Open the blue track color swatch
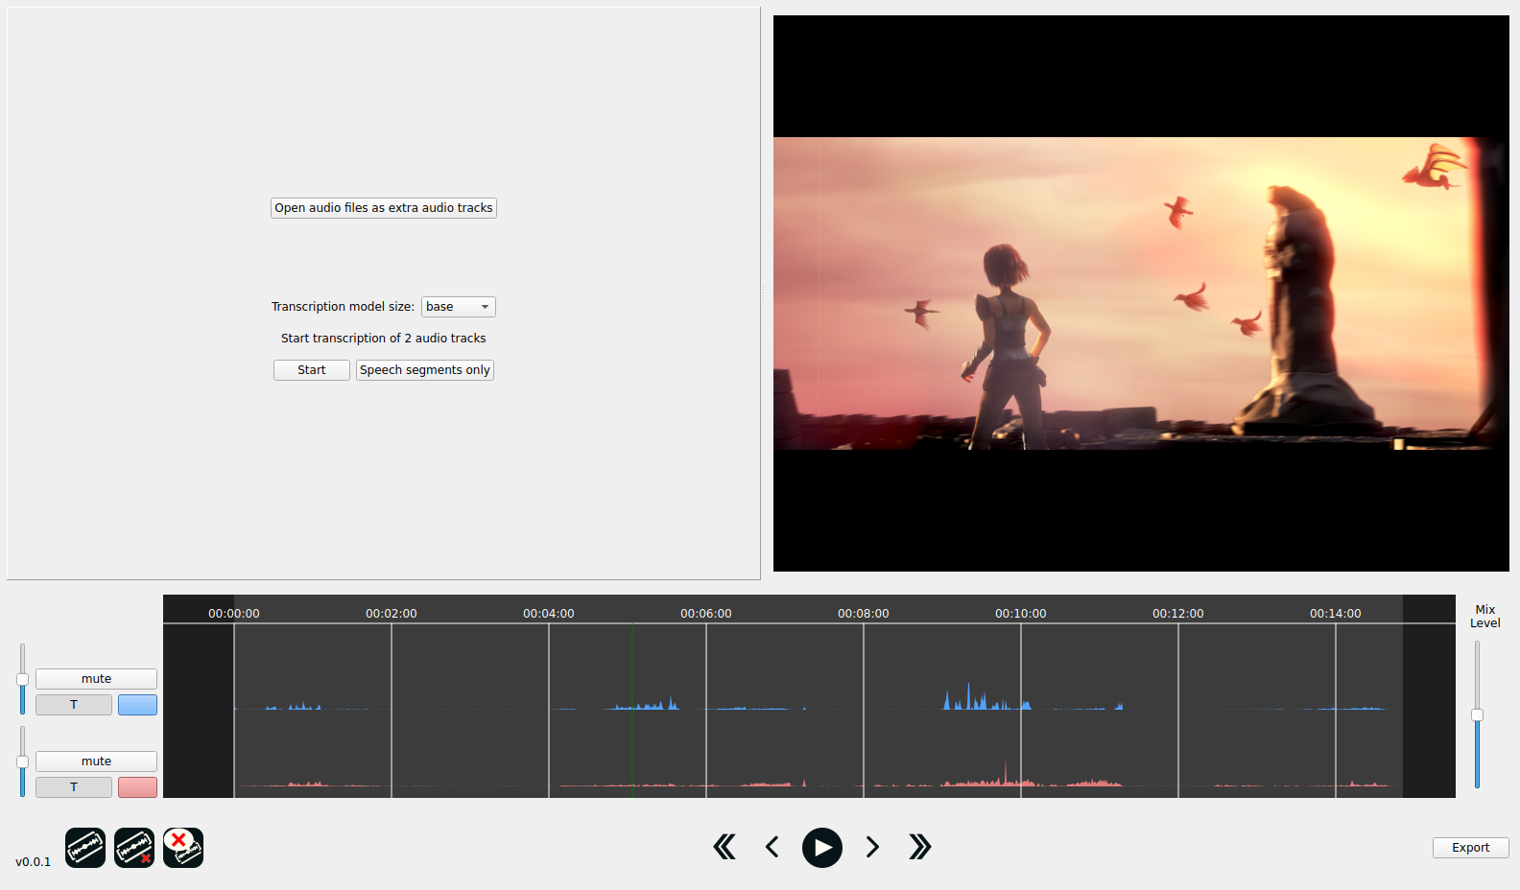1520x890 pixels. 137,705
